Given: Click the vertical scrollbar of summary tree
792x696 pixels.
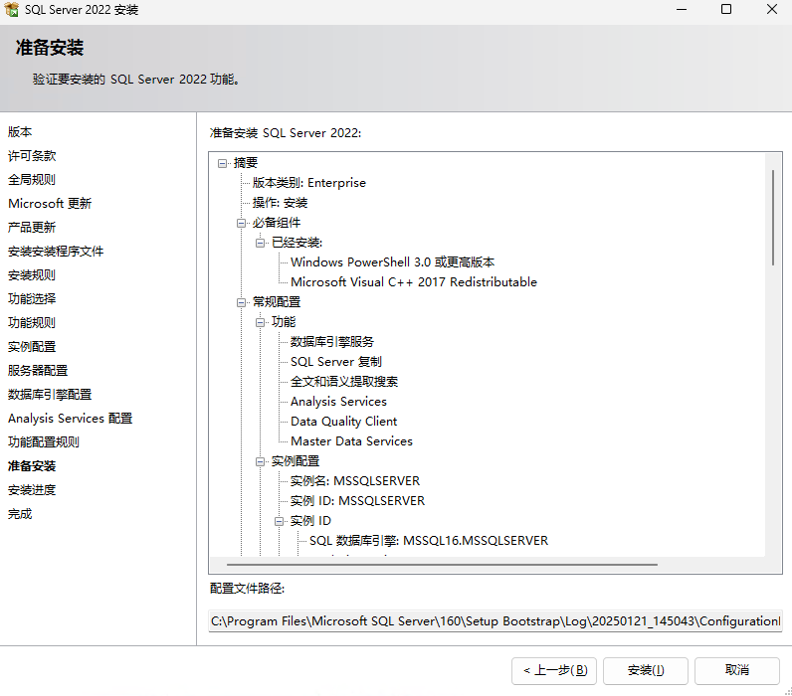Looking at the screenshot, I should coord(773,218).
